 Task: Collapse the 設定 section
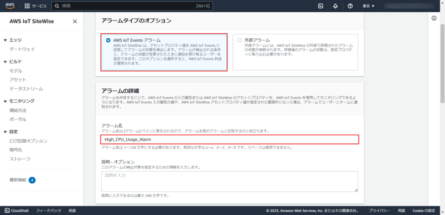[5, 132]
